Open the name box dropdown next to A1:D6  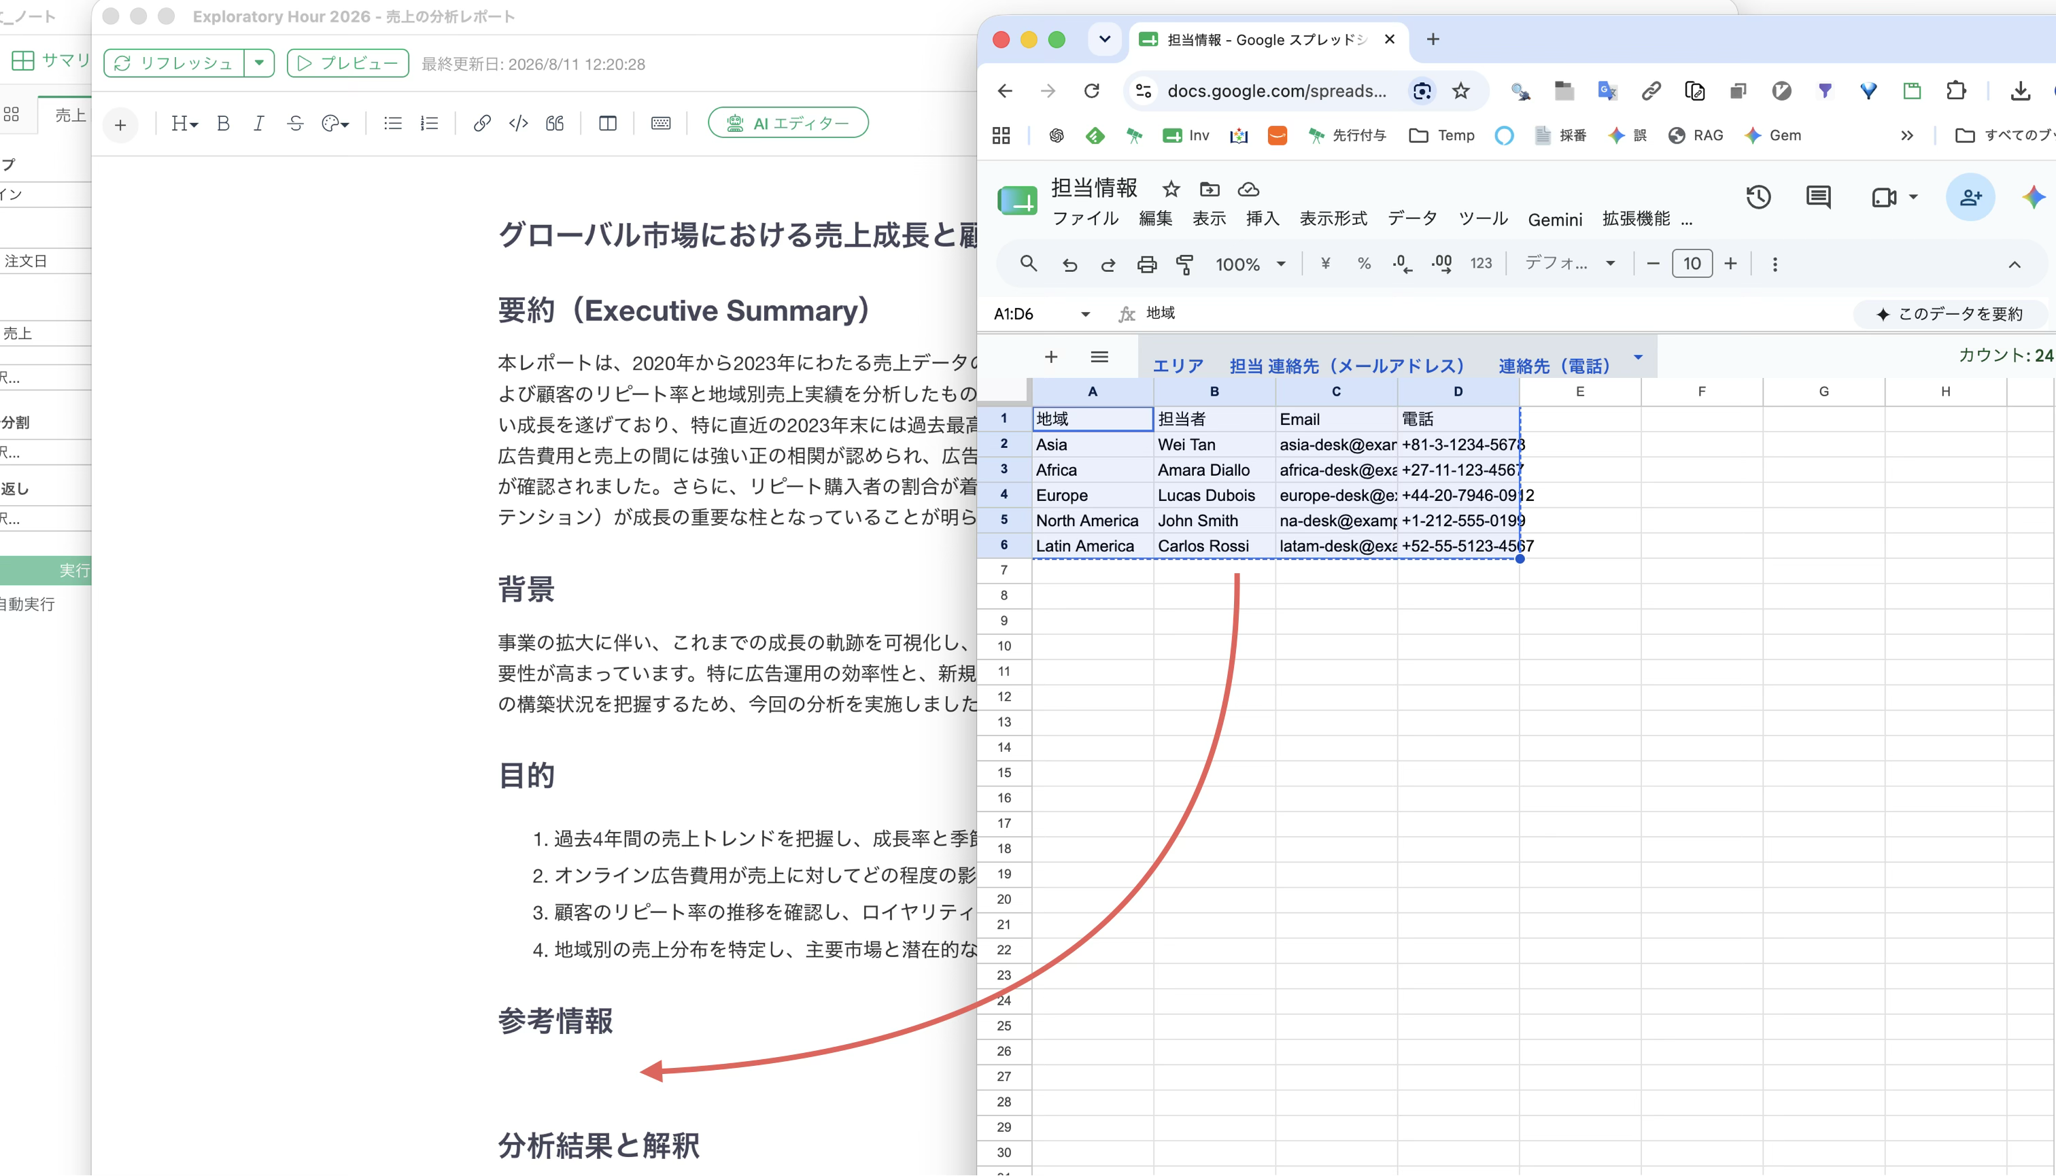pyautogui.click(x=1085, y=313)
